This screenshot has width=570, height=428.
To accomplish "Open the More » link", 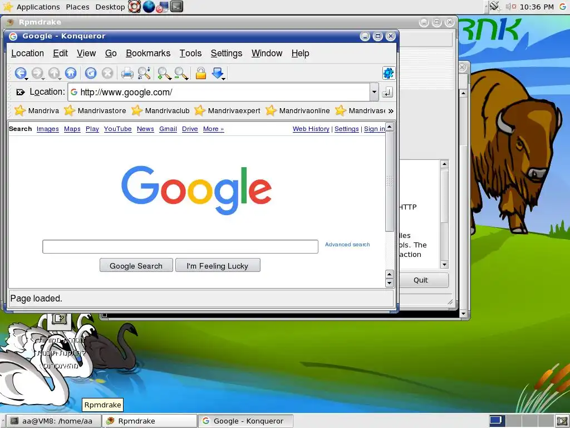I will (x=213, y=129).
